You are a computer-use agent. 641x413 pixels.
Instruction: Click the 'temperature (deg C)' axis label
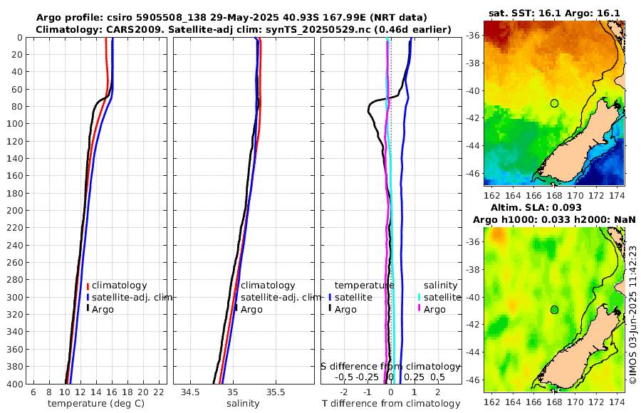pos(96,404)
